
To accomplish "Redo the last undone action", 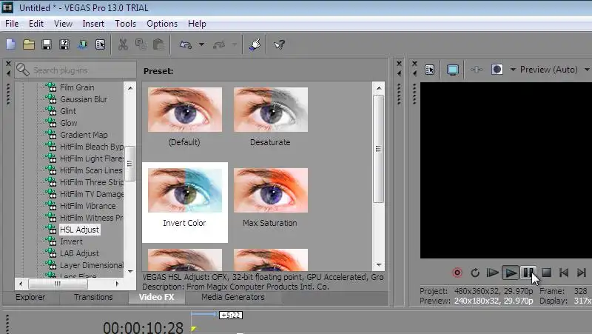I will [219, 44].
